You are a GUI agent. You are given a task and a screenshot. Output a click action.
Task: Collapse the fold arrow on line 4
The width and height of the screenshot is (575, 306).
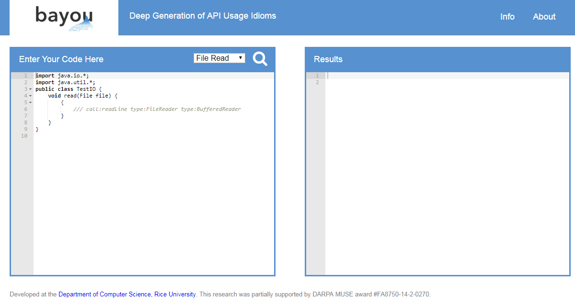[30, 96]
